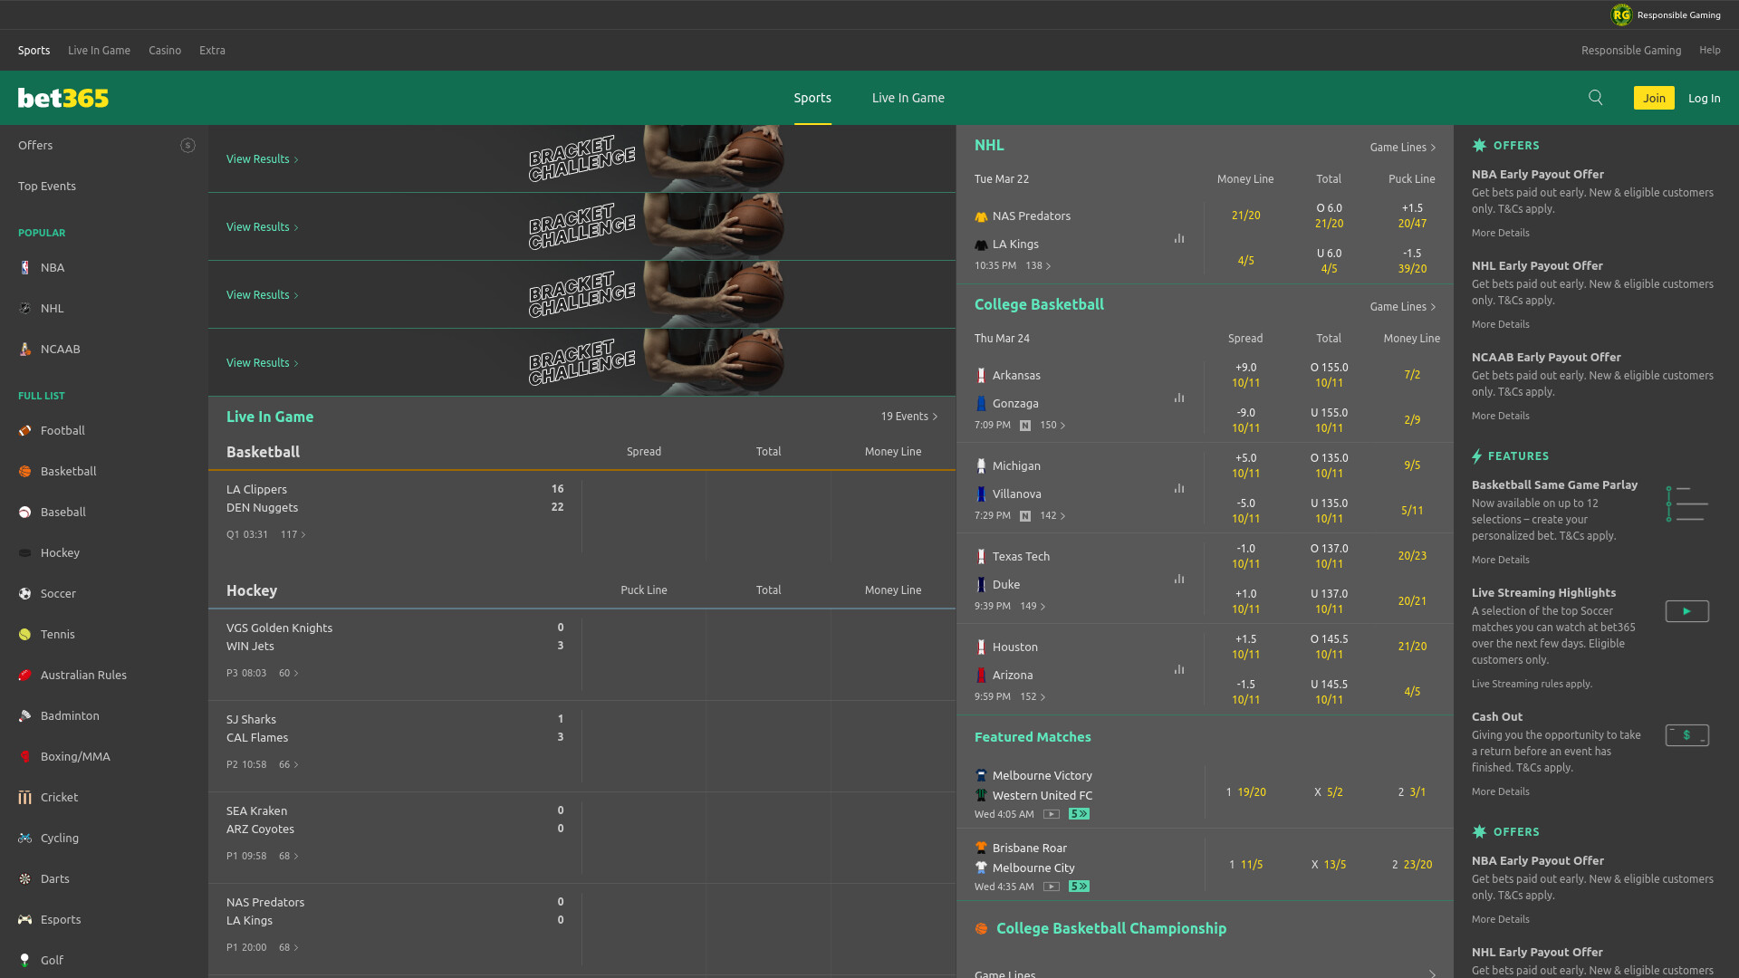Image resolution: width=1739 pixels, height=978 pixels.
Task: Click Log In
Action: click(x=1705, y=98)
